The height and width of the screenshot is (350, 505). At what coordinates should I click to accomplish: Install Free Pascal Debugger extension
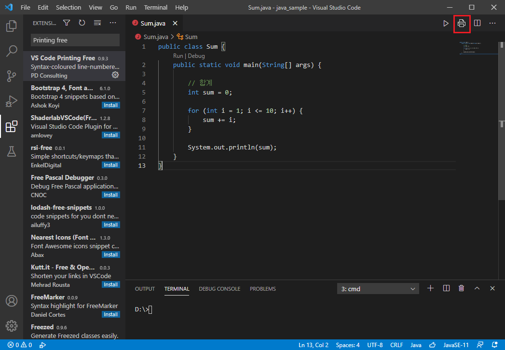pyautogui.click(x=111, y=195)
